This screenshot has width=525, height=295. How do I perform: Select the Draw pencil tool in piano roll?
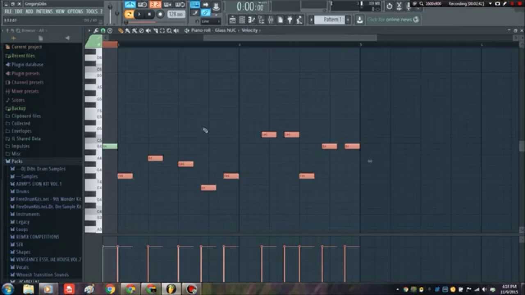(x=121, y=31)
